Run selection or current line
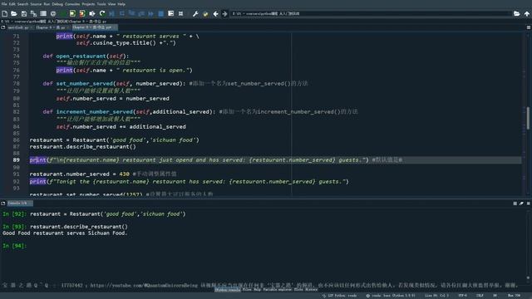 point(92,13)
